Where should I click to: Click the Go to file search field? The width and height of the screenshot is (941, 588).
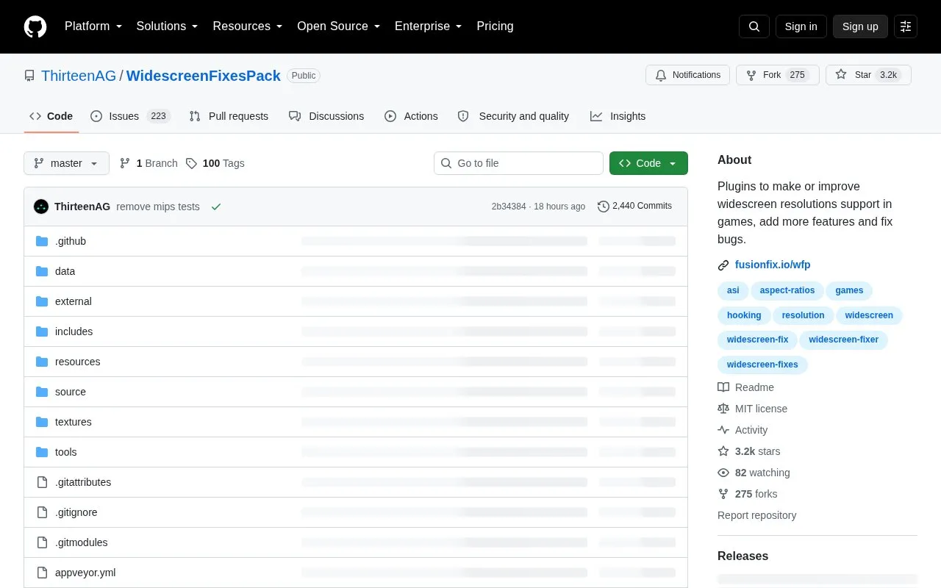(x=518, y=163)
